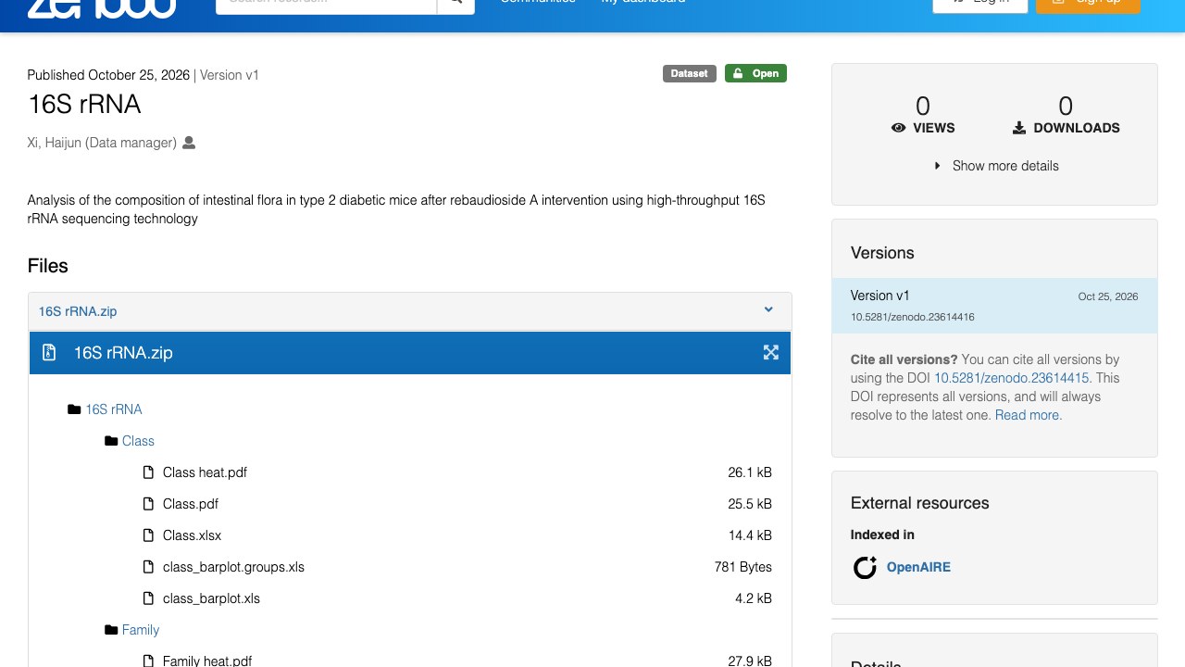Click the Class.xlsx file name
Viewport: 1185px width, 667px height.
coord(192,535)
